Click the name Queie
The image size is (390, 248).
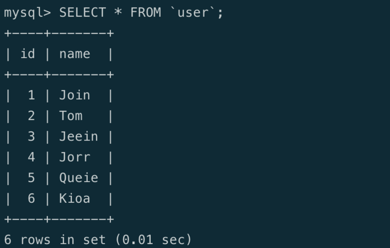[x=78, y=178]
